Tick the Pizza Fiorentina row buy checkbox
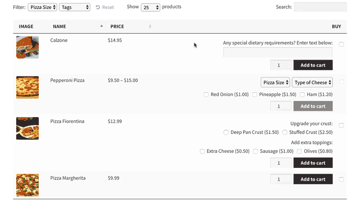The height and width of the screenshot is (202, 360). [x=342, y=126]
